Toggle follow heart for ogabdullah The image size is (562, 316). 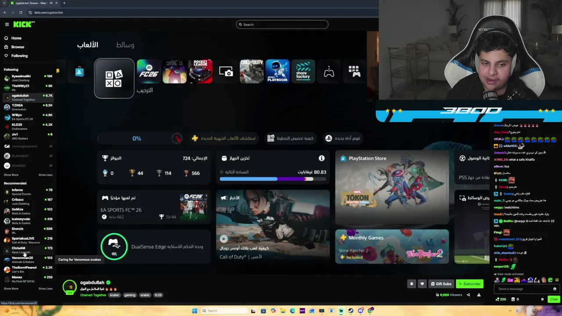422,284
